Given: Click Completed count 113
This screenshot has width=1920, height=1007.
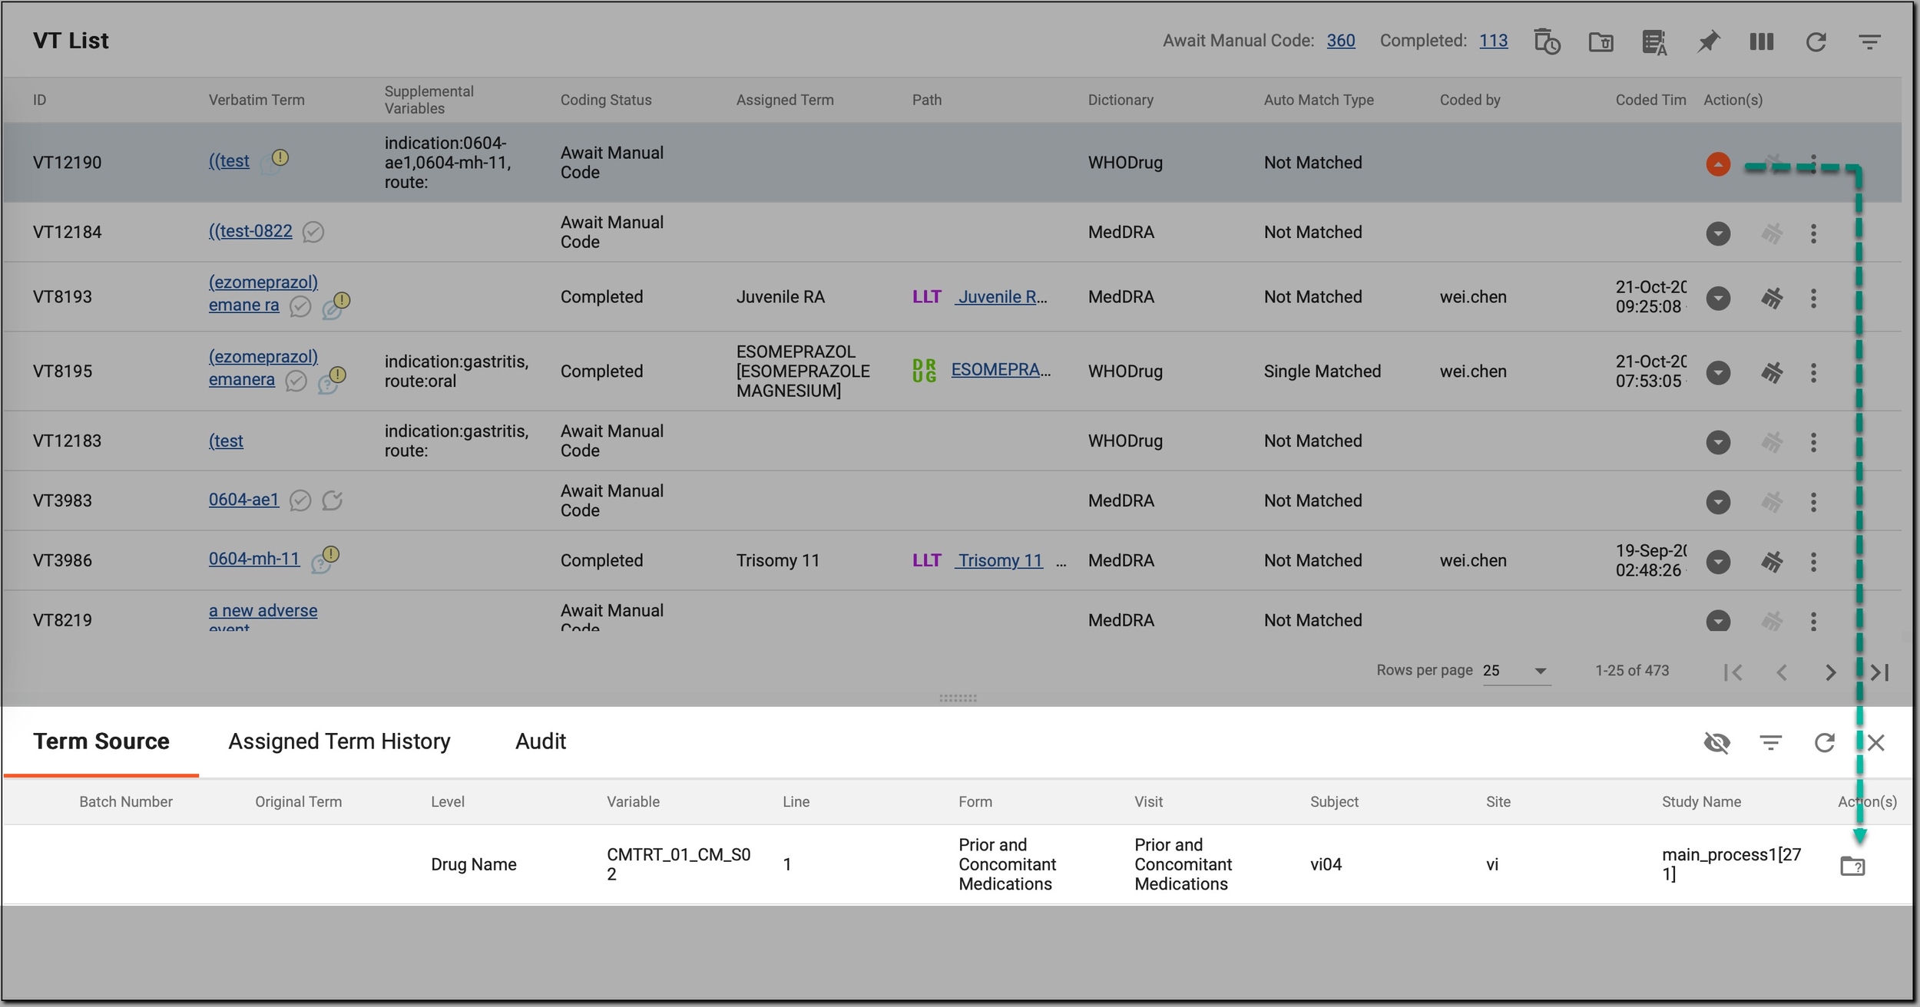Looking at the screenshot, I should point(1494,41).
